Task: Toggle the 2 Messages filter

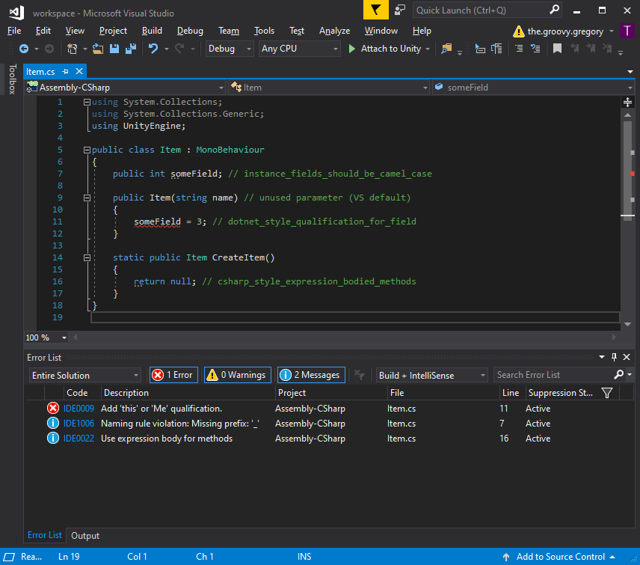Action: pyautogui.click(x=310, y=374)
